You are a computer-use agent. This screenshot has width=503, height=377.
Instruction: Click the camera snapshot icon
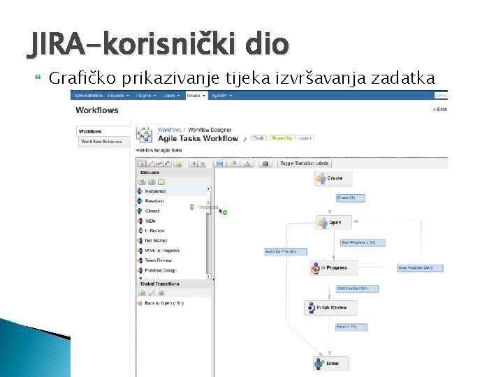[265, 163]
